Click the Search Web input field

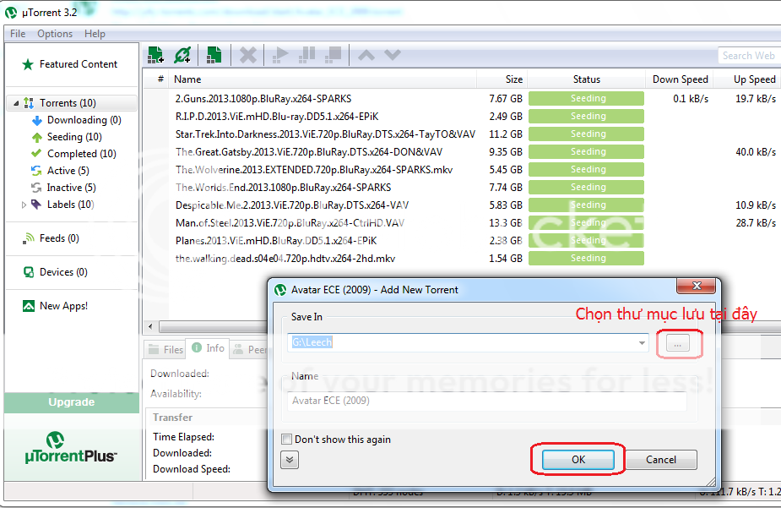tap(748, 56)
